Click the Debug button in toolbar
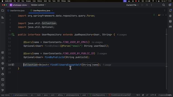This screenshot has height=97, width=173. [x=147, y=5]
